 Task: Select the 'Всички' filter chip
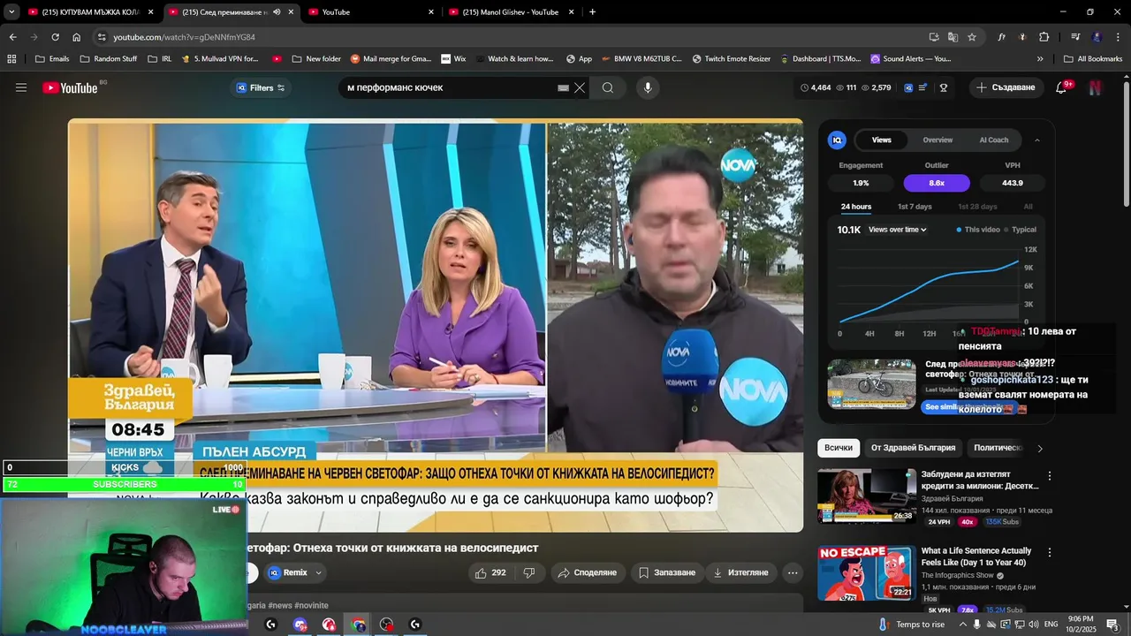(x=839, y=448)
